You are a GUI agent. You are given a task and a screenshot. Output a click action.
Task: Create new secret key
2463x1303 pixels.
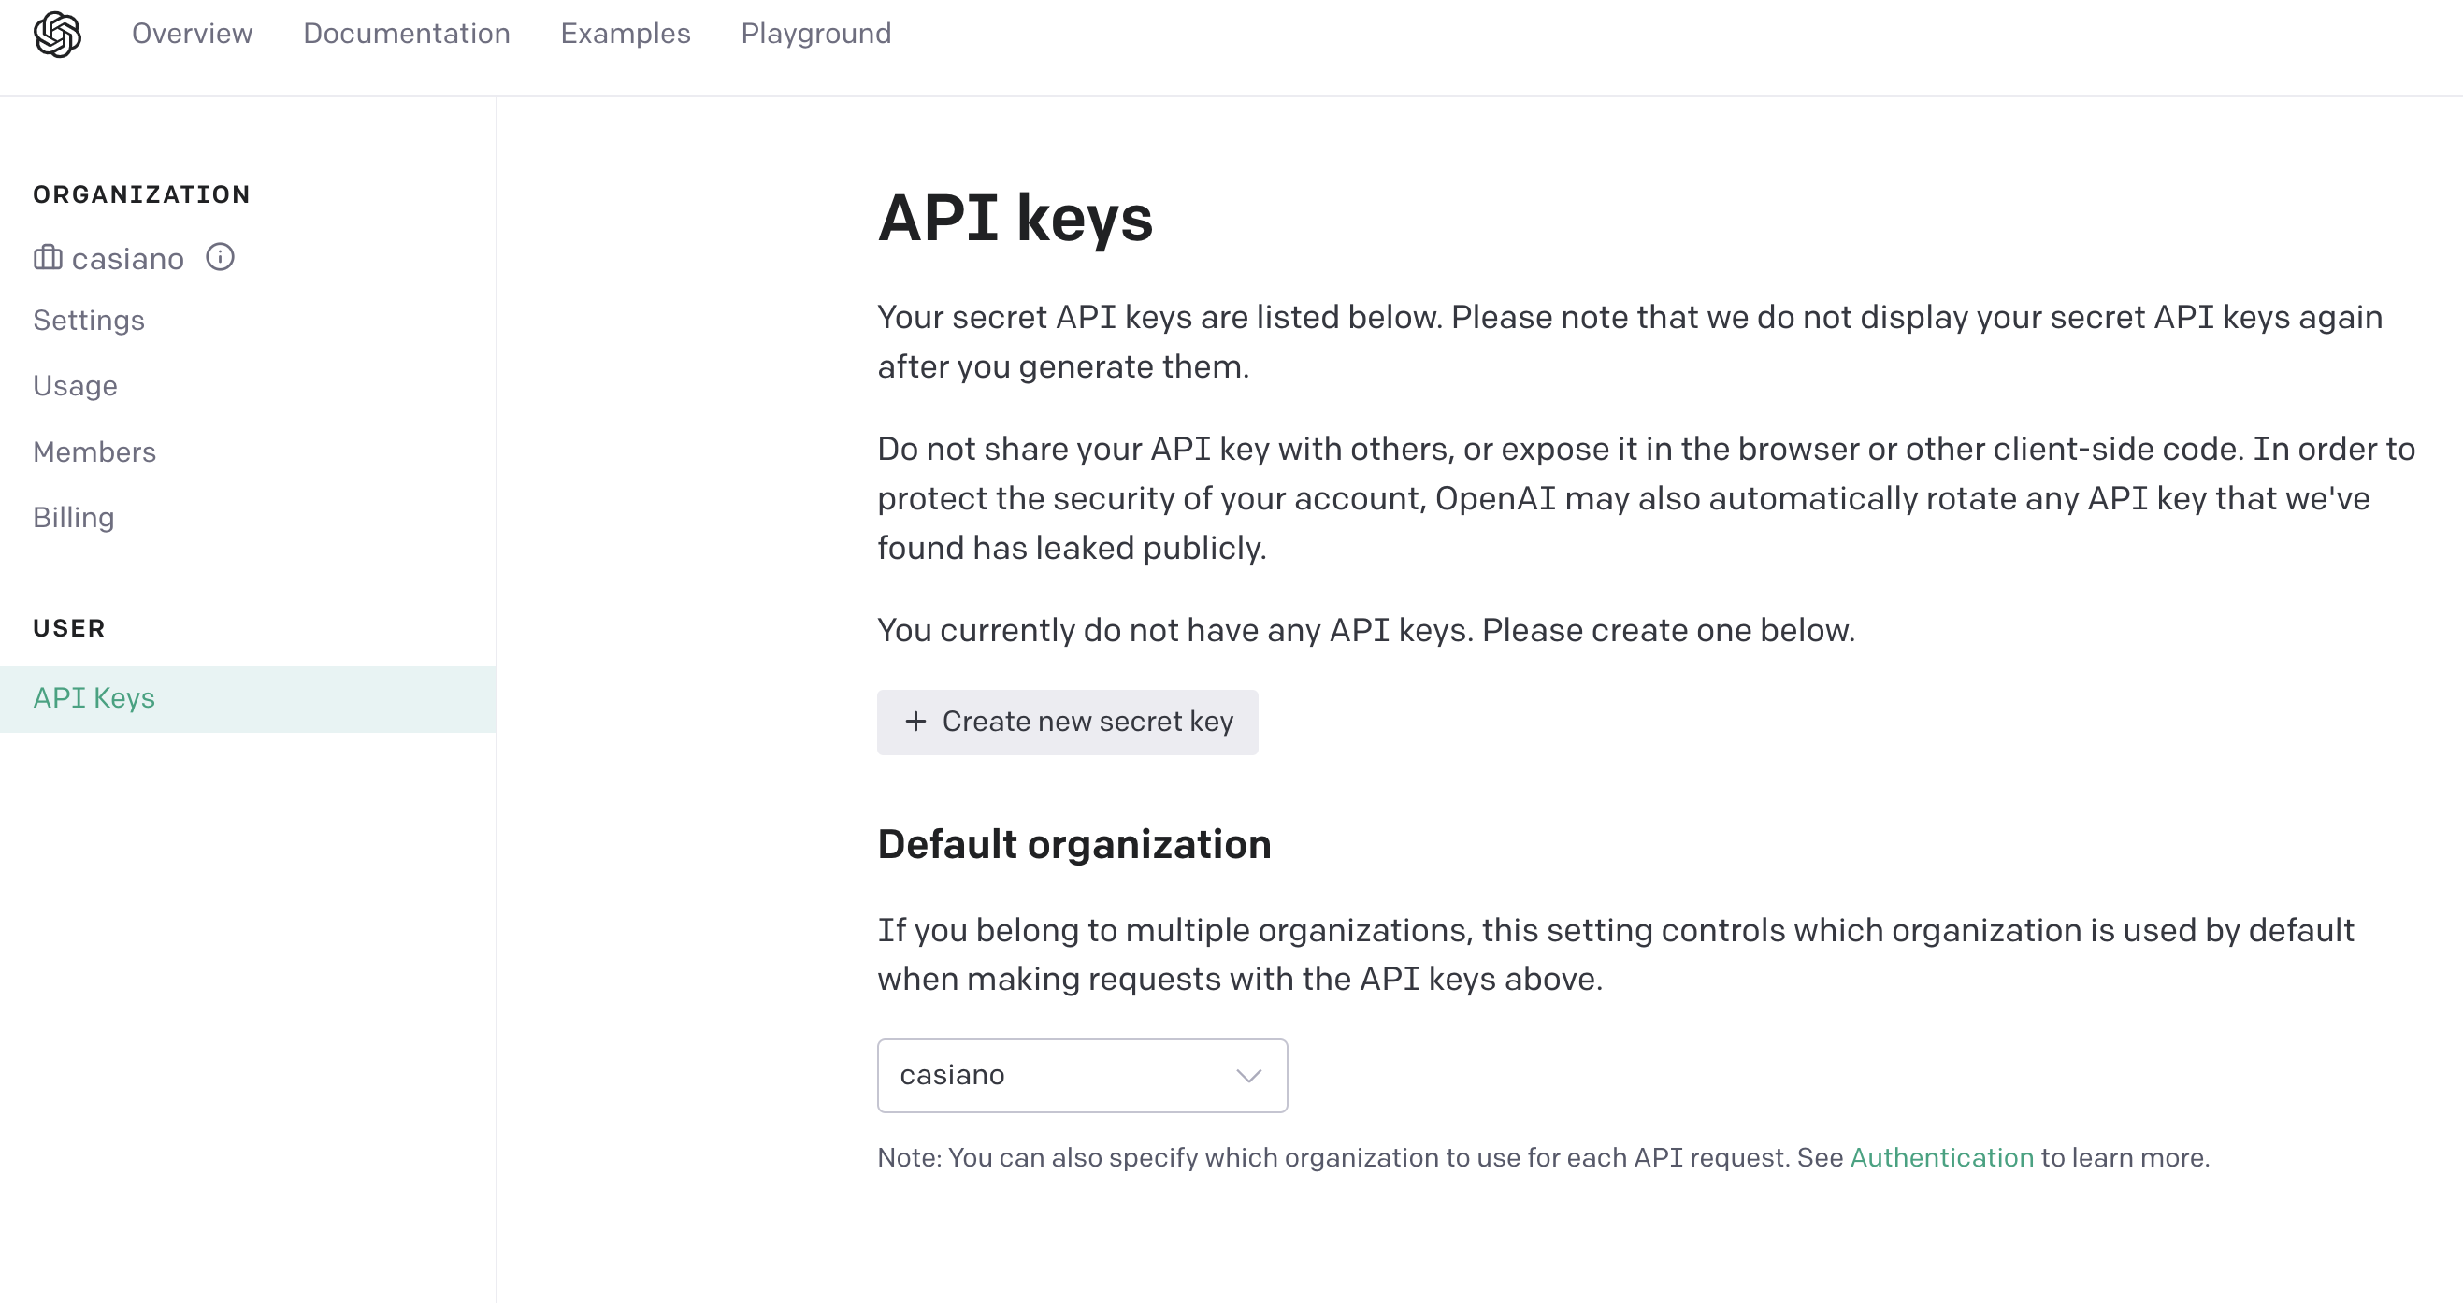click(1067, 722)
